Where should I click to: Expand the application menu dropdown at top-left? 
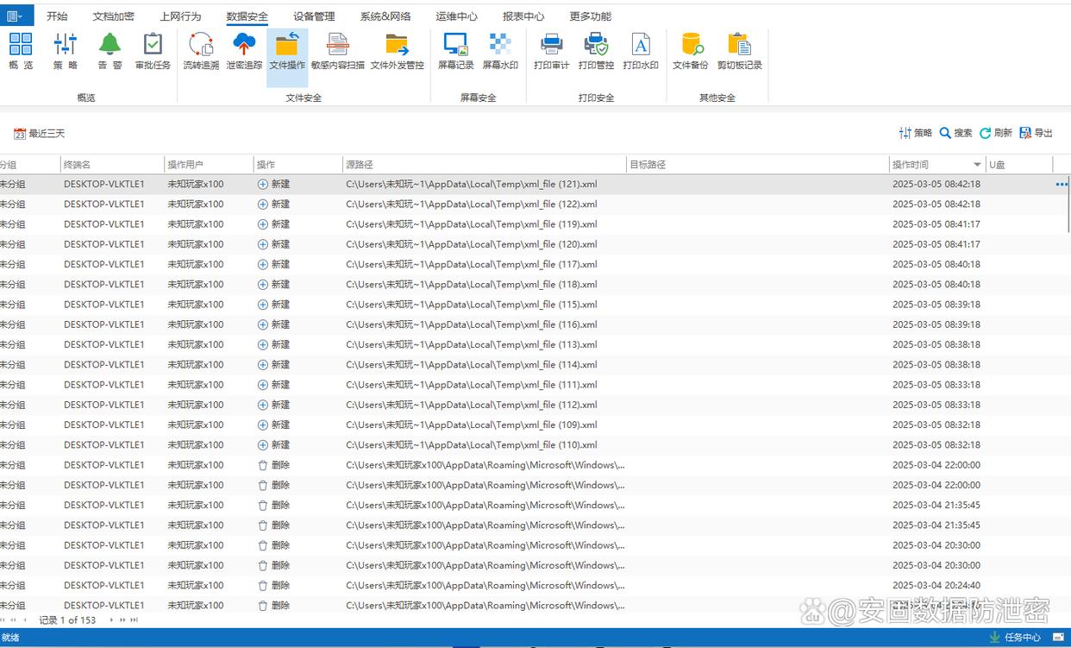point(16,16)
